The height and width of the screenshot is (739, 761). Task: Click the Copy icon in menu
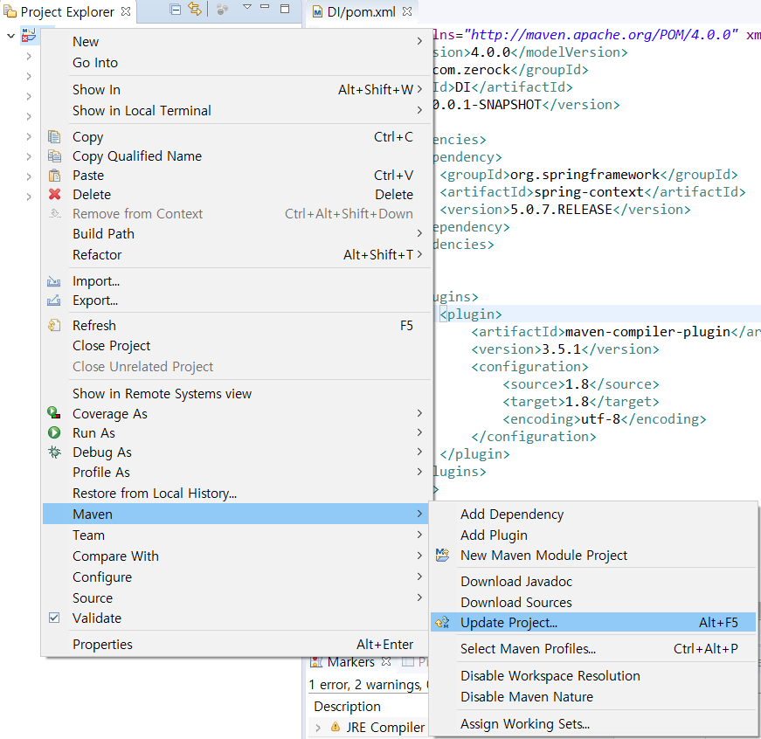tap(54, 137)
